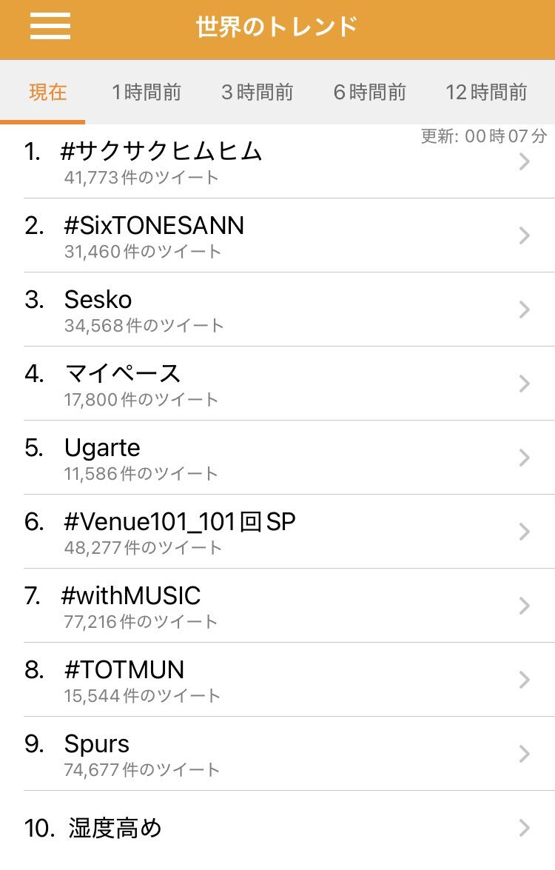Select the 現在 tab

(48, 93)
